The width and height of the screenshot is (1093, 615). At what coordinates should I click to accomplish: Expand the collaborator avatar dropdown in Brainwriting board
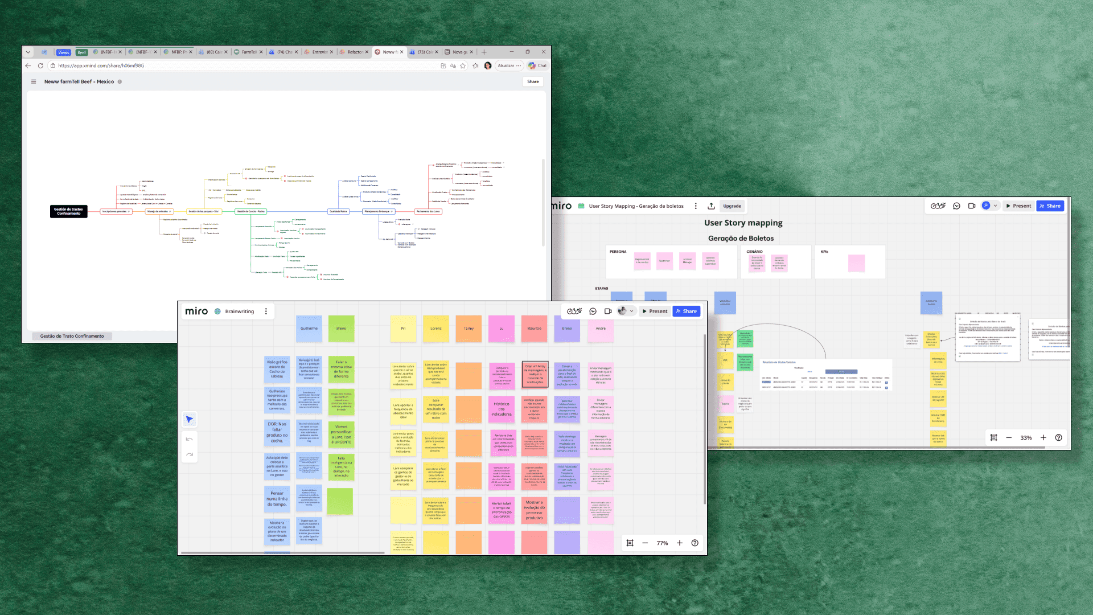coord(631,311)
